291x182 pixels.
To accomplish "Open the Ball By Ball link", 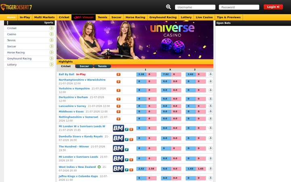I will tap(66, 74).
